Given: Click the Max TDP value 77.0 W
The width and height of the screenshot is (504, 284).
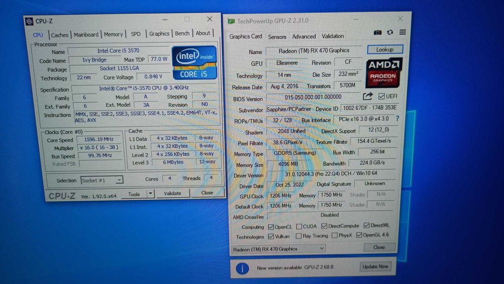Looking at the screenshot, I should coord(159,59).
